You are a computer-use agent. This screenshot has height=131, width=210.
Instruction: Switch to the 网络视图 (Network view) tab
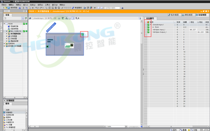(187, 15)
